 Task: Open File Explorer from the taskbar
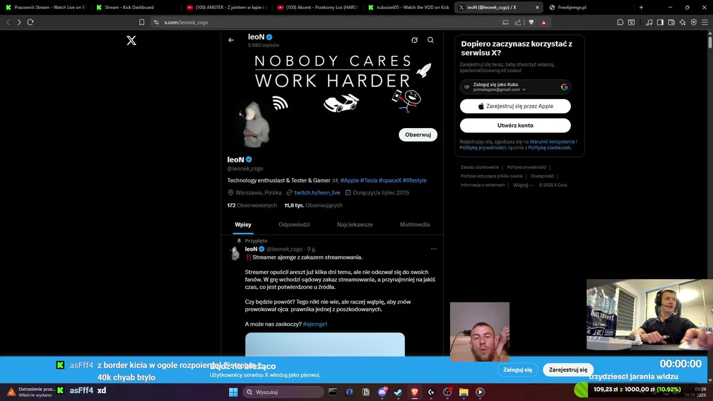(463, 392)
